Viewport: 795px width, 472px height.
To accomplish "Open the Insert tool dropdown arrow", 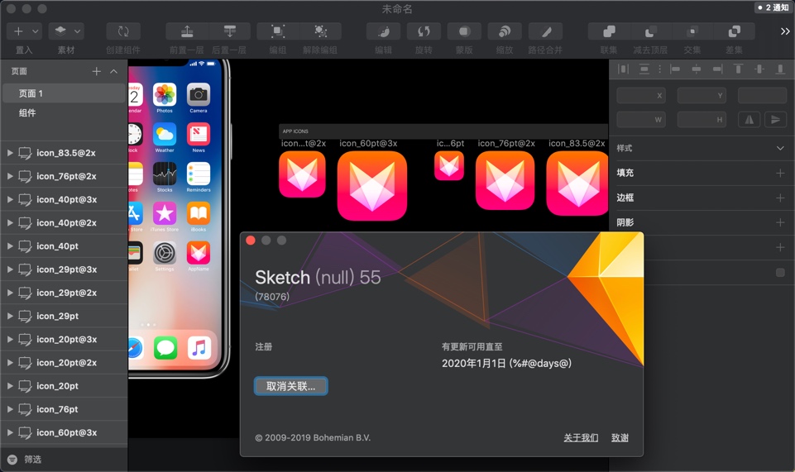I will coord(35,31).
